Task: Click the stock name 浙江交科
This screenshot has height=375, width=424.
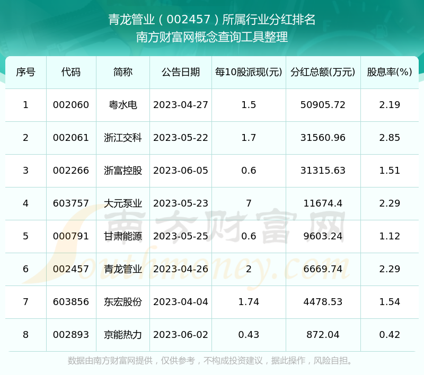Action: 123,138
